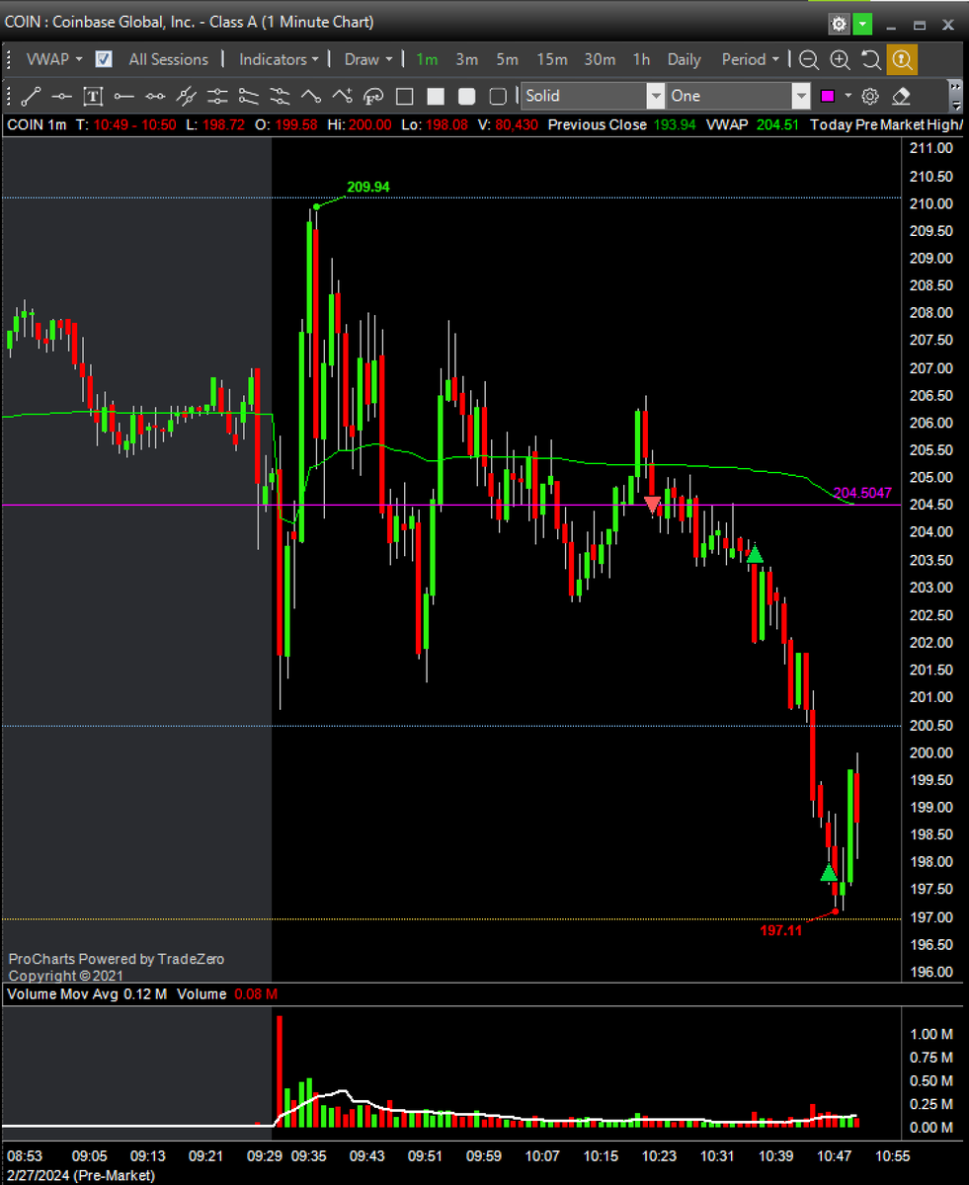
Task: Select the 5m chart interval
Action: tap(507, 59)
